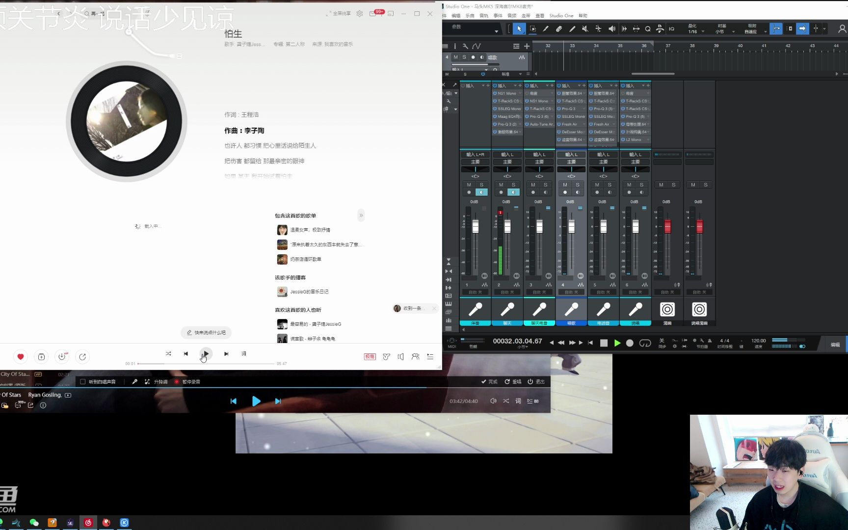Toggle snap button in Studio One toolbar

(x=776, y=29)
